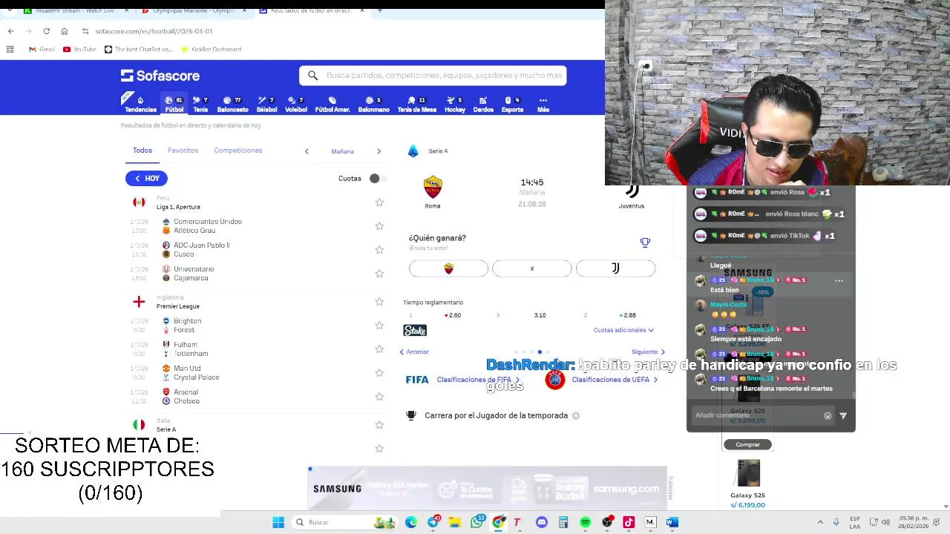Show Windows hidden tray icons chevron
Viewport: 950px width, 534px height.
[x=820, y=522]
